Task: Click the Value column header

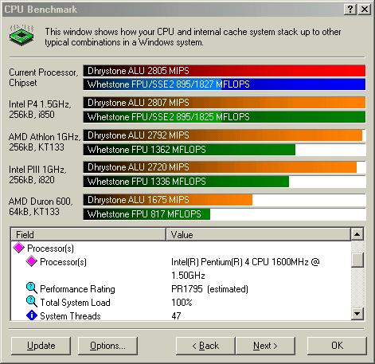Action: (258, 234)
